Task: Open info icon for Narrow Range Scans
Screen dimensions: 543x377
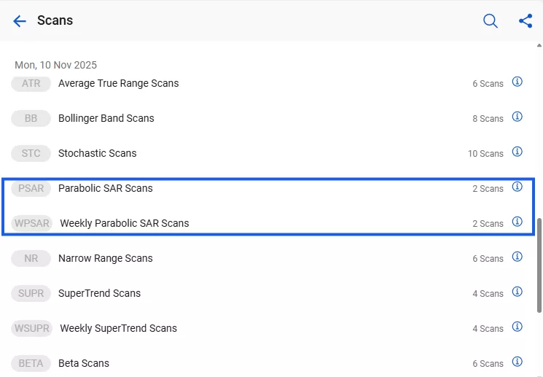Action: (x=517, y=257)
